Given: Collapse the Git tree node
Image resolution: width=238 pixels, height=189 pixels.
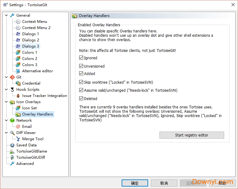Looking at the screenshot, I should pos(6,77).
